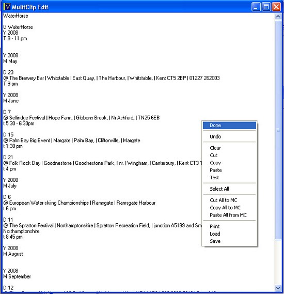Click the 't 1:30 pm' line
Screen dimensions: 284x294
click(13, 146)
